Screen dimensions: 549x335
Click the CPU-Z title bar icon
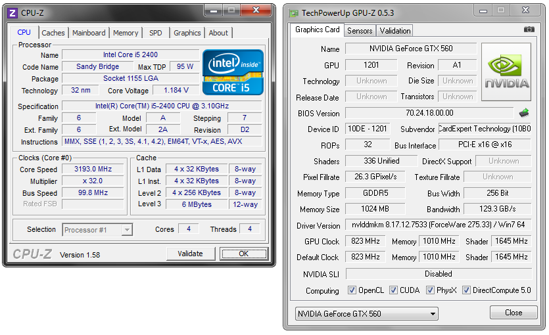pos(12,12)
